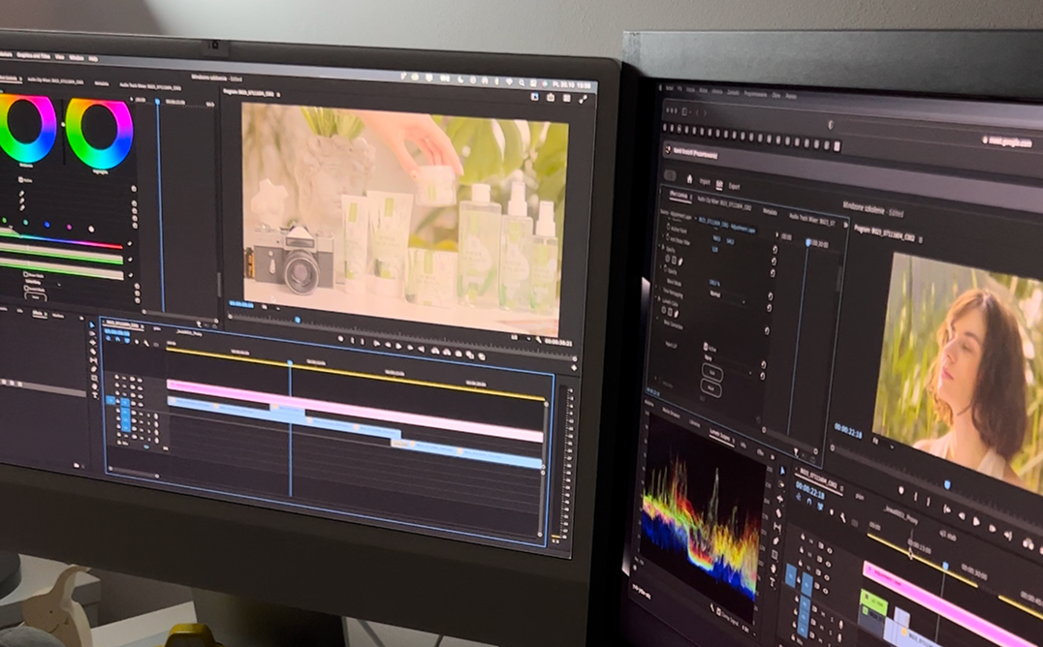
Task: Select the Razor tool on the right monitor
Action: click(778, 514)
